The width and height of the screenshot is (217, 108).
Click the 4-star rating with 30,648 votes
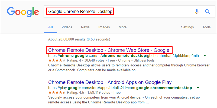tap(101, 60)
